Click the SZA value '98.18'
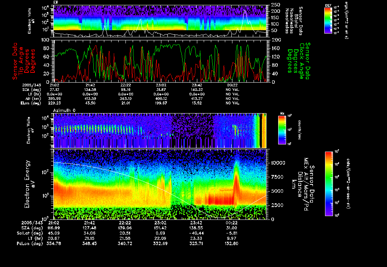387x267 pixels. [125, 90]
